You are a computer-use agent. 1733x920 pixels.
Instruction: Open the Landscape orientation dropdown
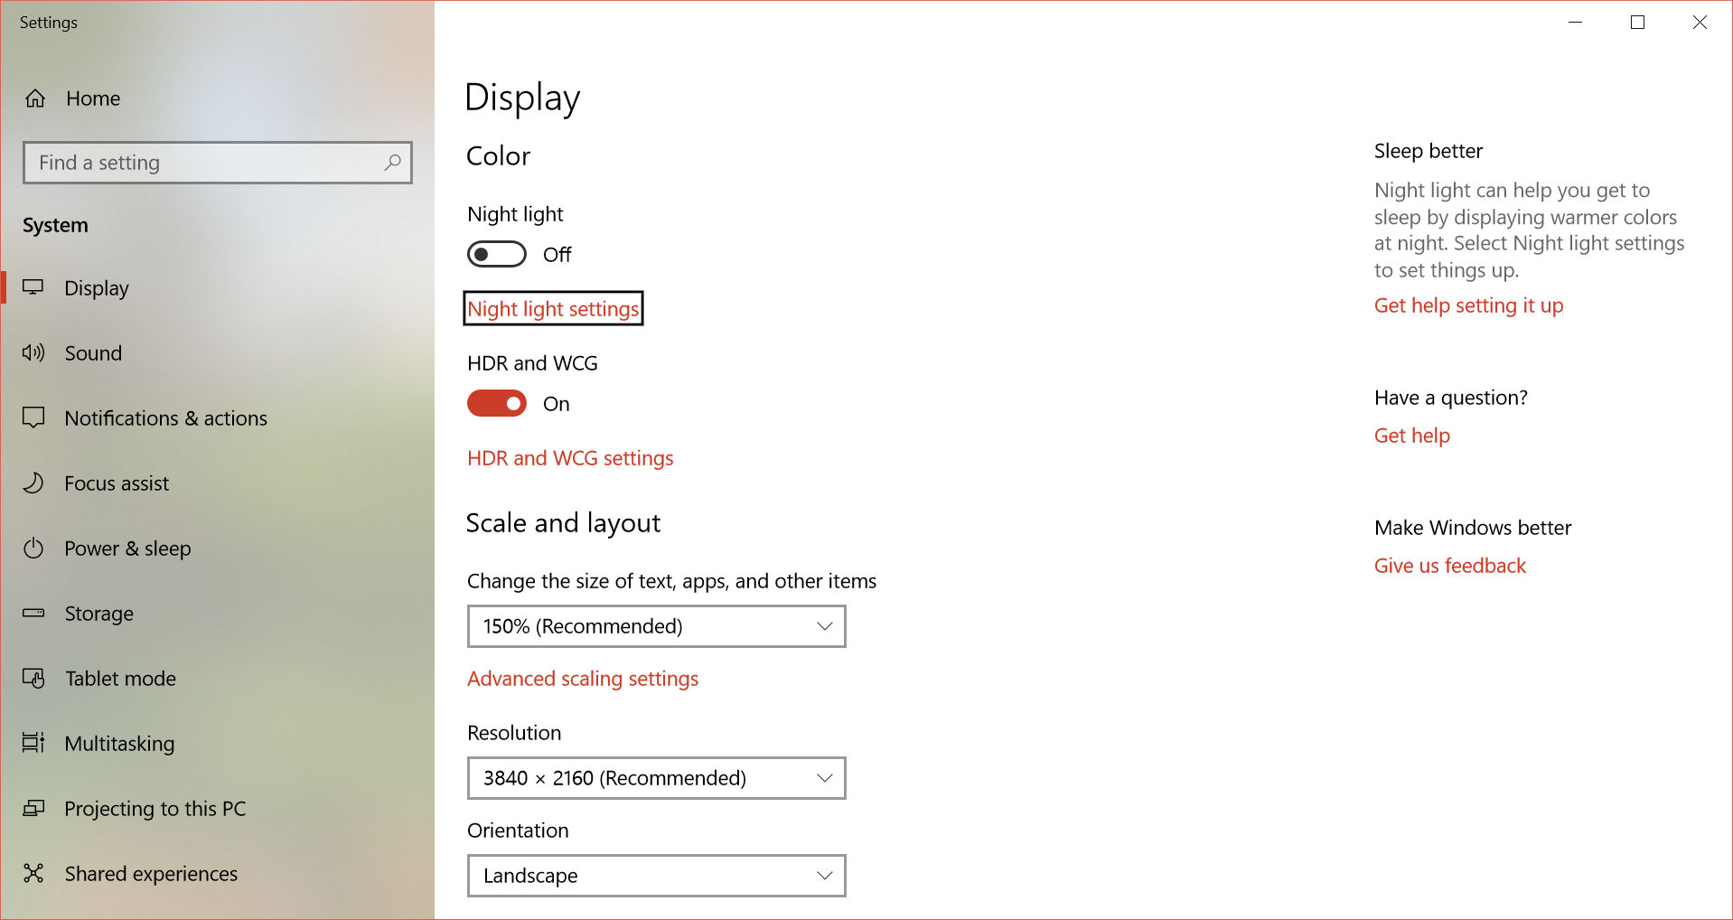point(657,876)
